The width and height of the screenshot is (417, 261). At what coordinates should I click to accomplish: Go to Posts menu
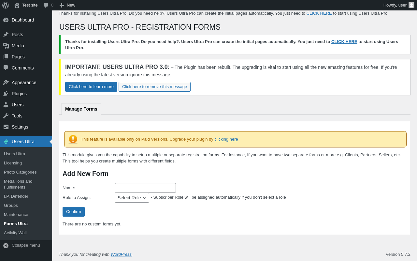coord(17,35)
